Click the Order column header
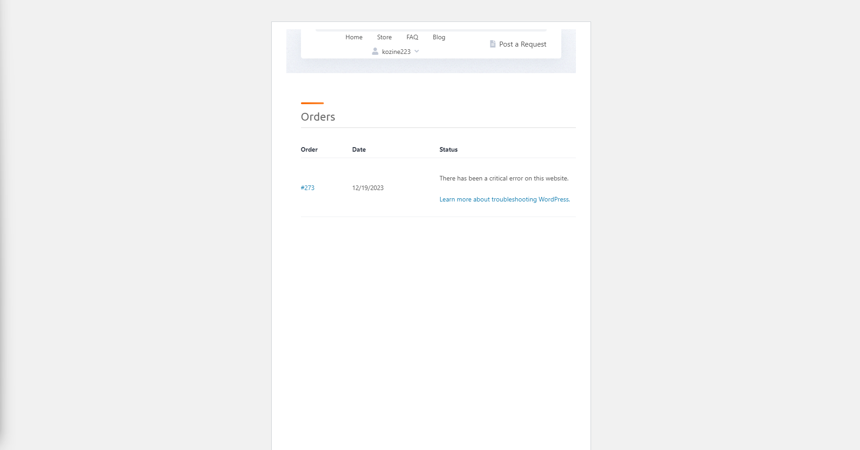The width and height of the screenshot is (860, 450). [309, 149]
